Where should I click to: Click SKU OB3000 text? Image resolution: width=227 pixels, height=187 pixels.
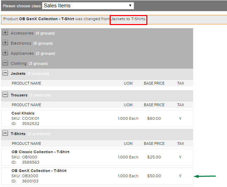point(25,176)
